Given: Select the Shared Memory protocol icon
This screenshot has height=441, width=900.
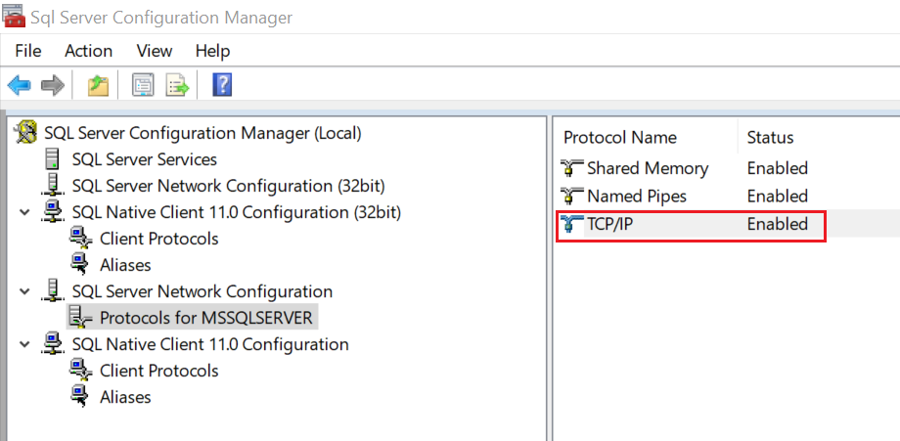Looking at the screenshot, I should (571, 168).
